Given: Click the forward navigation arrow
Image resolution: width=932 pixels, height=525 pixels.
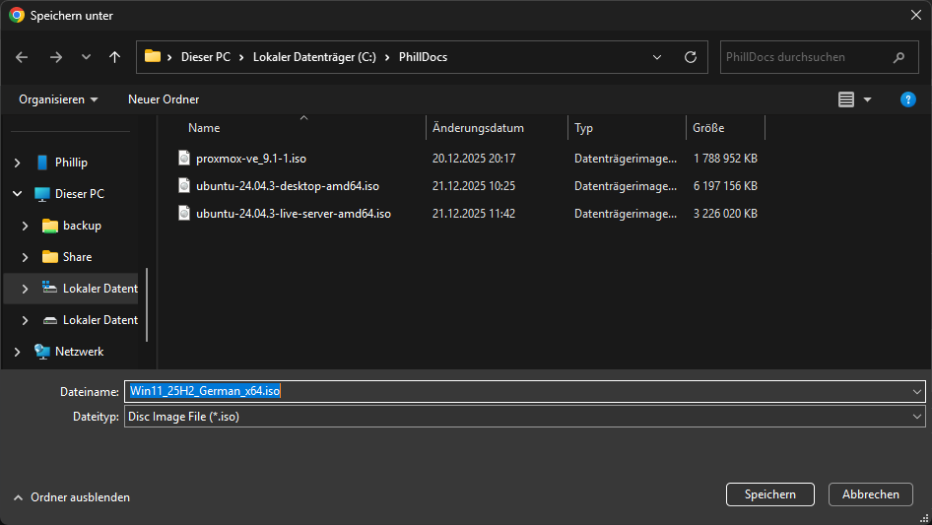Looking at the screenshot, I should pos(55,57).
